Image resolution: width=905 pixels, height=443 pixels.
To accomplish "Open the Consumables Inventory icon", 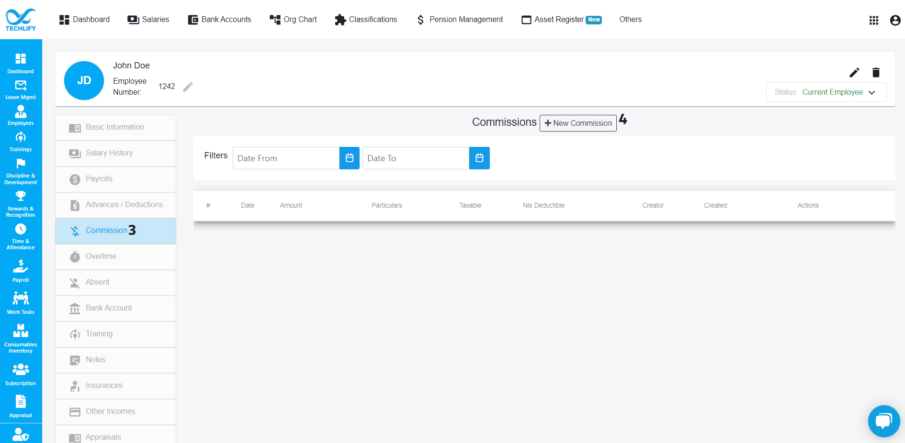I will coord(21,331).
